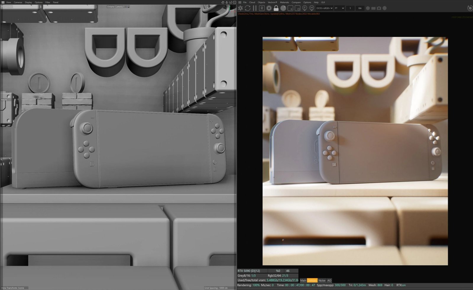Click the pick focus F icon
This screenshot has width=473, height=290.
tap(304, 8)
